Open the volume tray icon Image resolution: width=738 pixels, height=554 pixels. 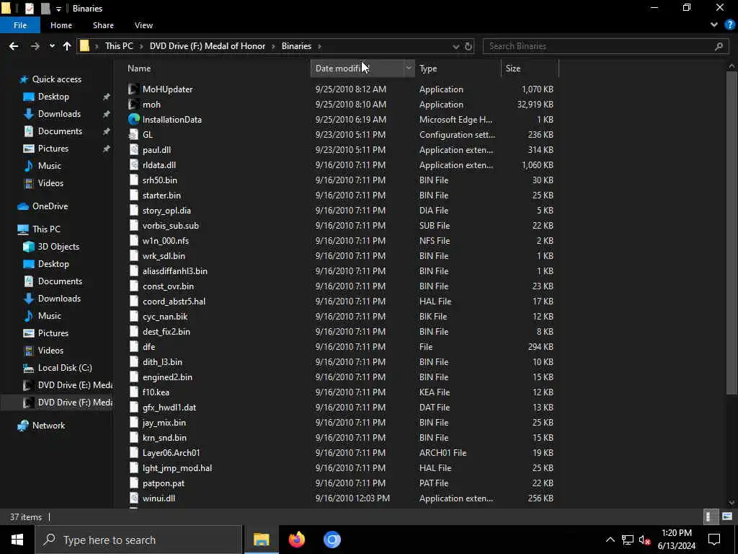[644, 540]
